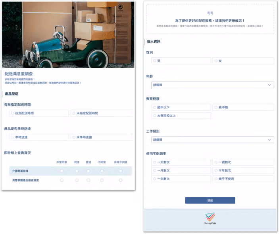
Task: Mark 非常不同意 for 清楚掌握產品運送進度
Action: point(121,180)
